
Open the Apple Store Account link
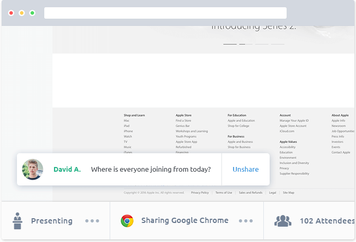click(293, 126)
